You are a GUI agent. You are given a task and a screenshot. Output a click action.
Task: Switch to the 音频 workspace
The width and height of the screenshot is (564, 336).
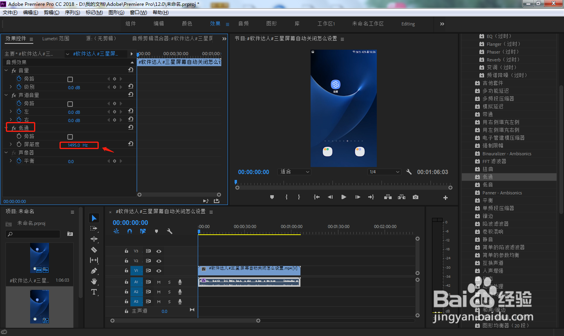(244, 23)
